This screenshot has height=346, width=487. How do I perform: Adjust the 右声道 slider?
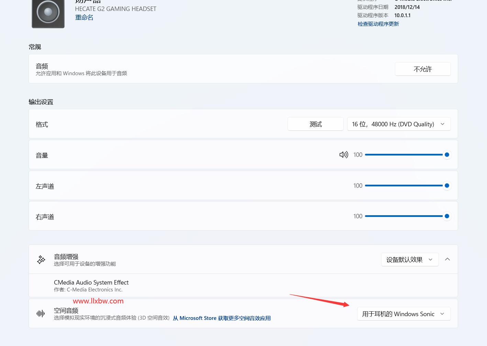[x=404, y=216]
